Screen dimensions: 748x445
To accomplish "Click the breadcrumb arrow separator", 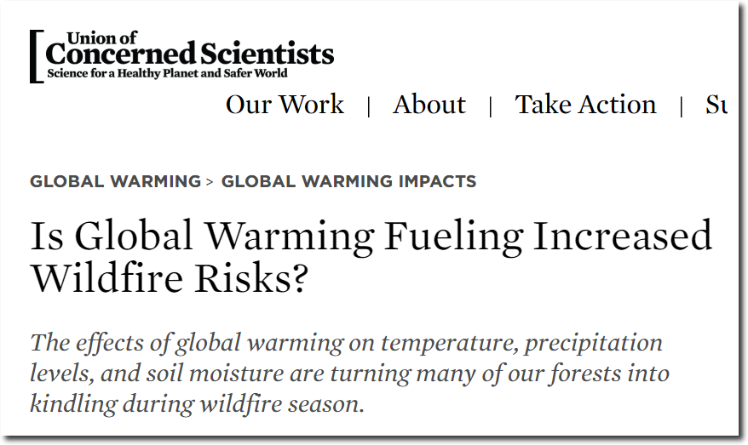I will pyautogui.click(x=210, y=181).
